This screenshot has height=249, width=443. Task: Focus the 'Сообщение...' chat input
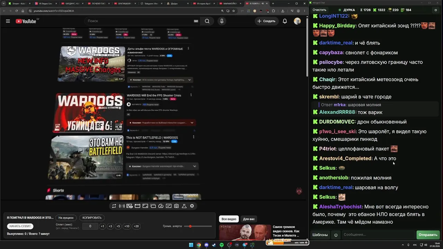[x=378, y=235]
